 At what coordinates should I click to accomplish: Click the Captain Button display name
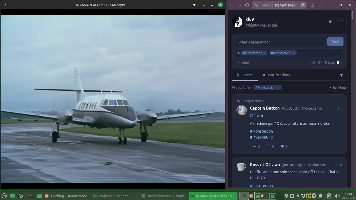(x=265, y=108)
